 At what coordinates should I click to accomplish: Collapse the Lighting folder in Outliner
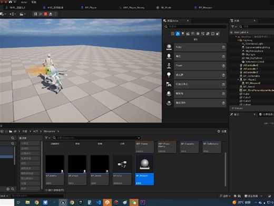coord(238,40)
